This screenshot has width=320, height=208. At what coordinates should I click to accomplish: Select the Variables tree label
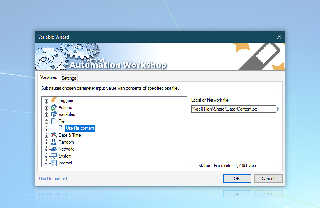[67, 114]
